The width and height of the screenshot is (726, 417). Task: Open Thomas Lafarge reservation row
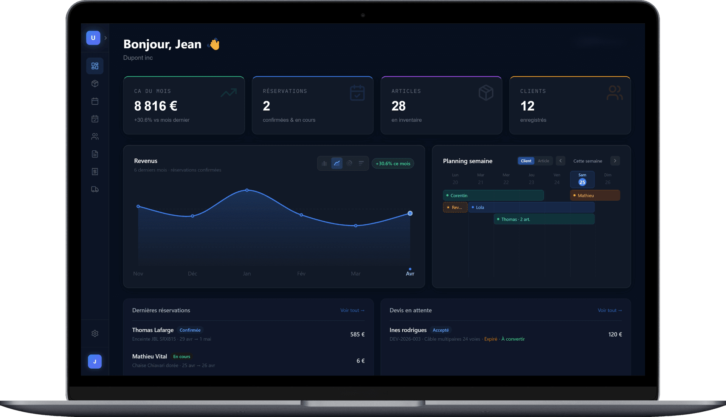(248, 334)
